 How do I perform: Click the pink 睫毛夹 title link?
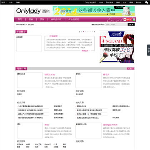click(106, 75)
